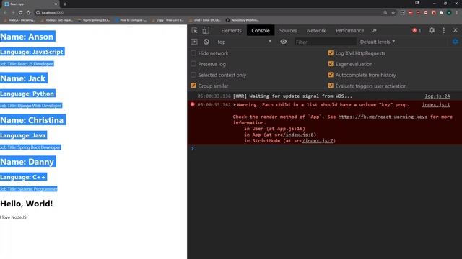Open DevTools settings gear icon

(x=432, y=30)
